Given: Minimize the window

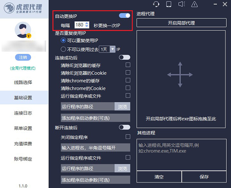Looking at the screenshot, I should click(x=215, y=4).
